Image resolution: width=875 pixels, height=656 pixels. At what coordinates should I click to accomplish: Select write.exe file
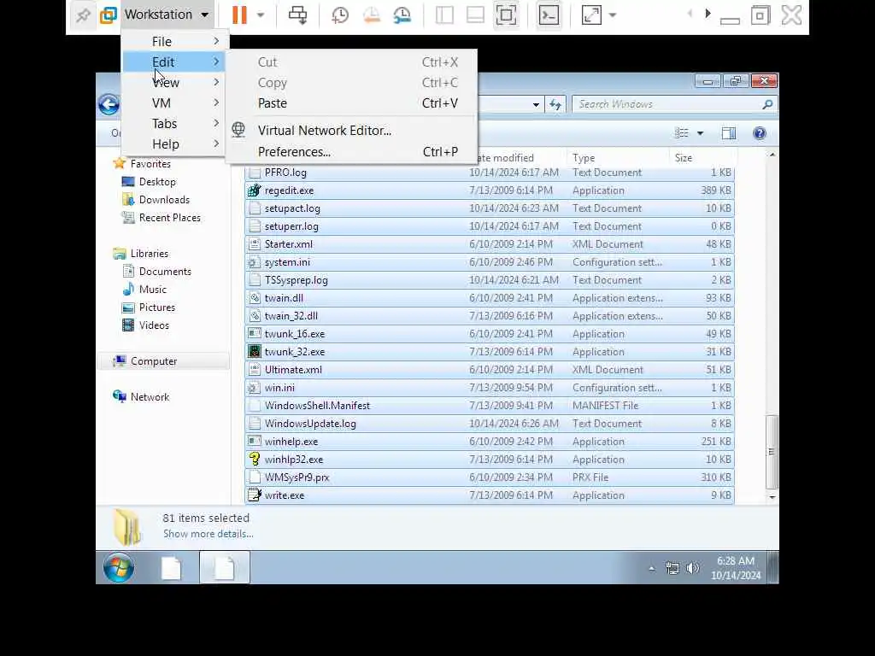490,495
